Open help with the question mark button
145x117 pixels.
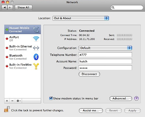pyautogui.click(x=136, y=98)
